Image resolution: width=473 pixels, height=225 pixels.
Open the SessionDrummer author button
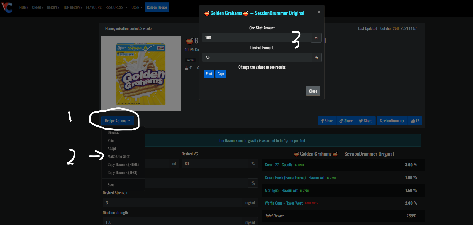click(392, 121)
